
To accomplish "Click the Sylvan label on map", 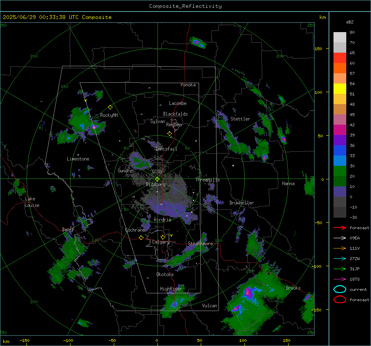I will [157, 121].
